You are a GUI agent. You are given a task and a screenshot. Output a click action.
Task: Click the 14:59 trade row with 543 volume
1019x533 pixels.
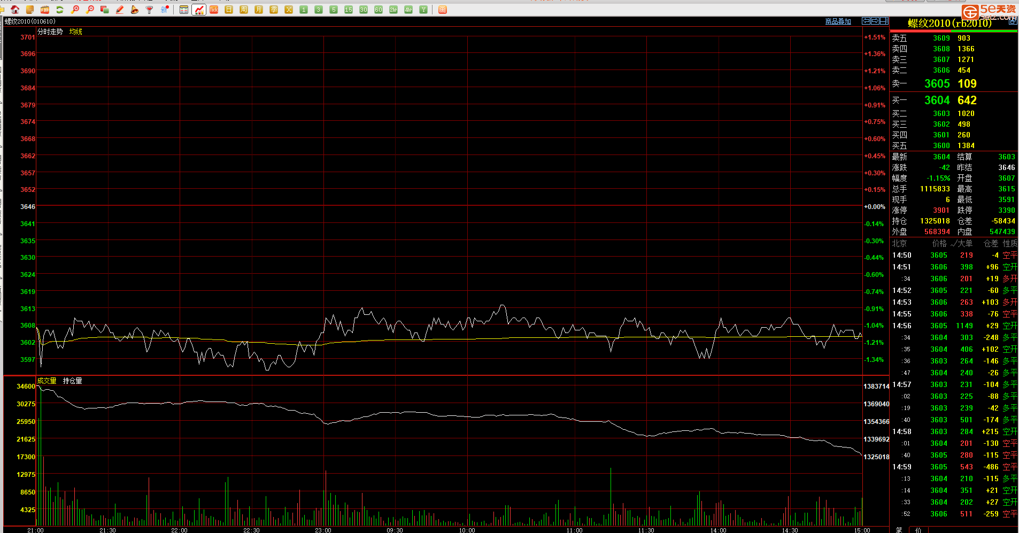954,467
